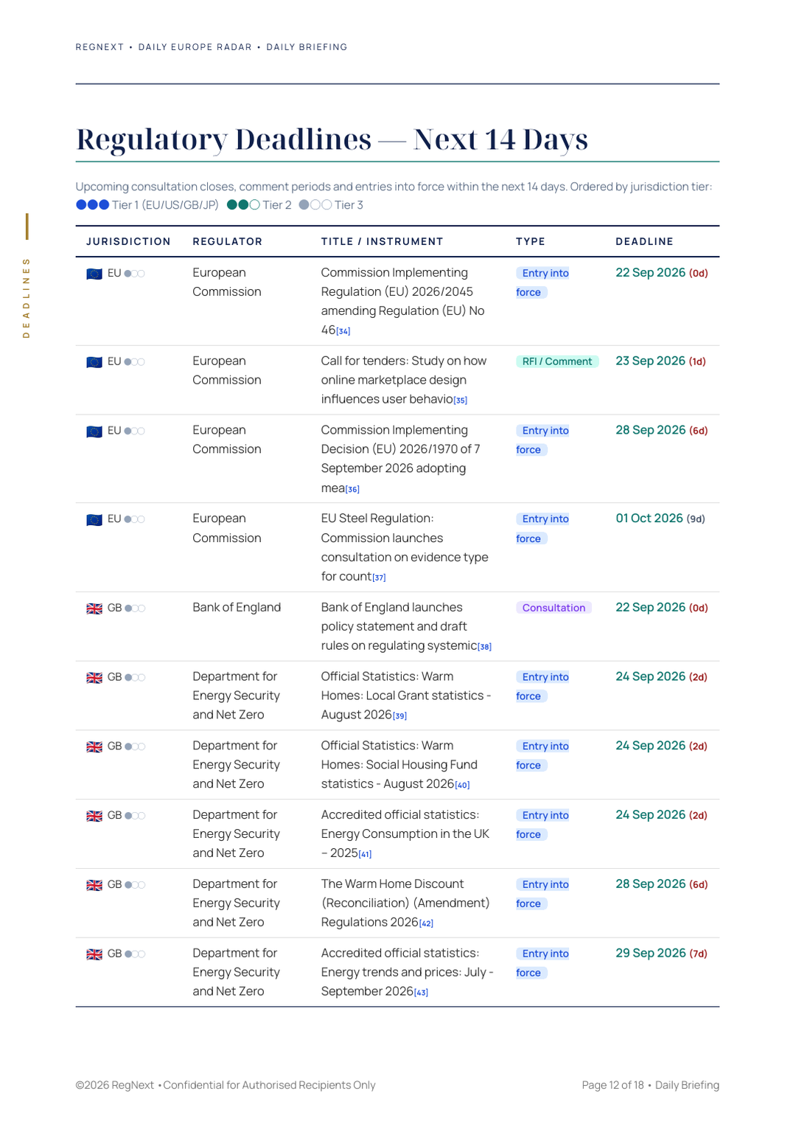Screen dimensions: 796x1127
Task: Click the Bank of England regulator cell
Action: (237, 607)
